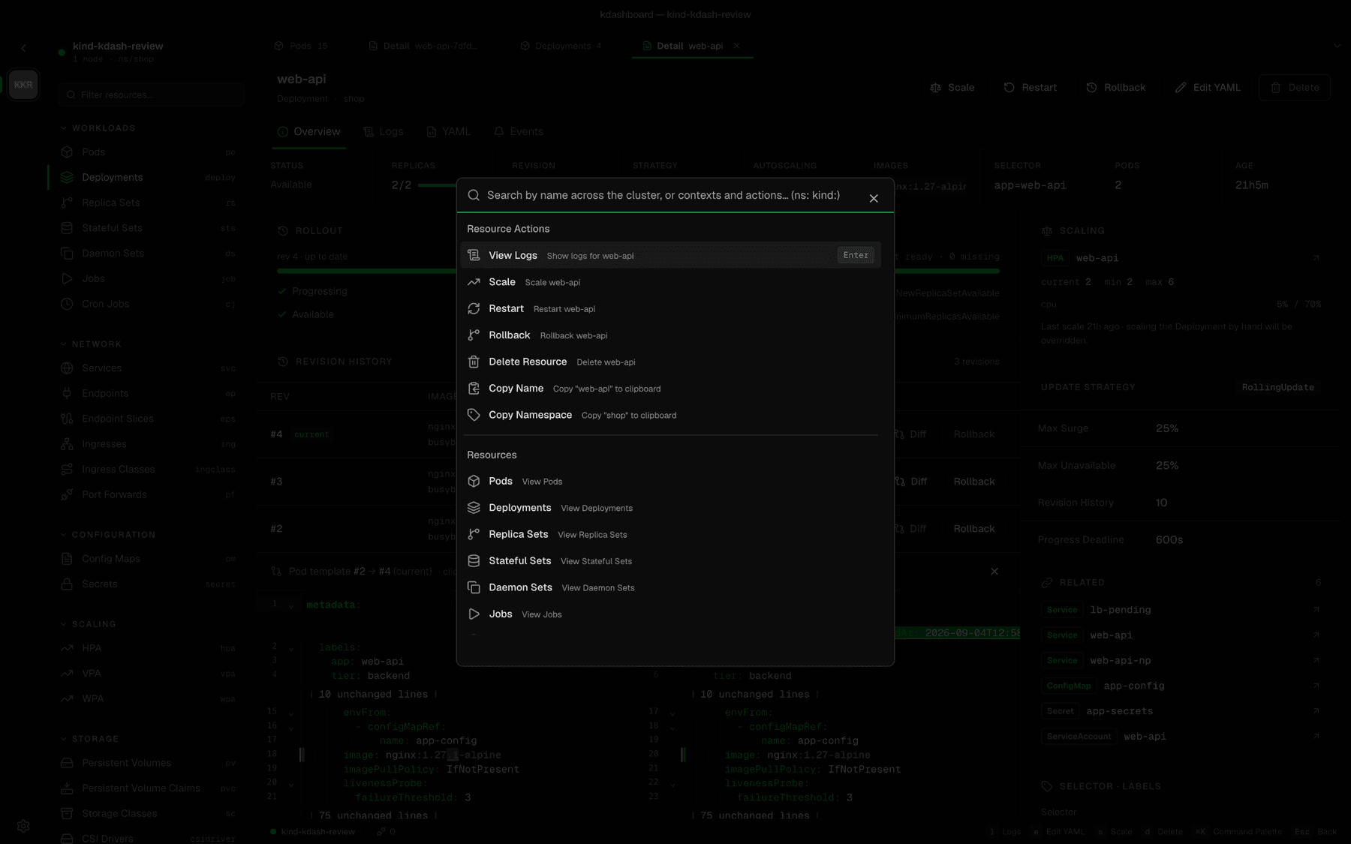Select Copy Namespace action
Screen dimensions: 1351x844
tap(670, 415)
